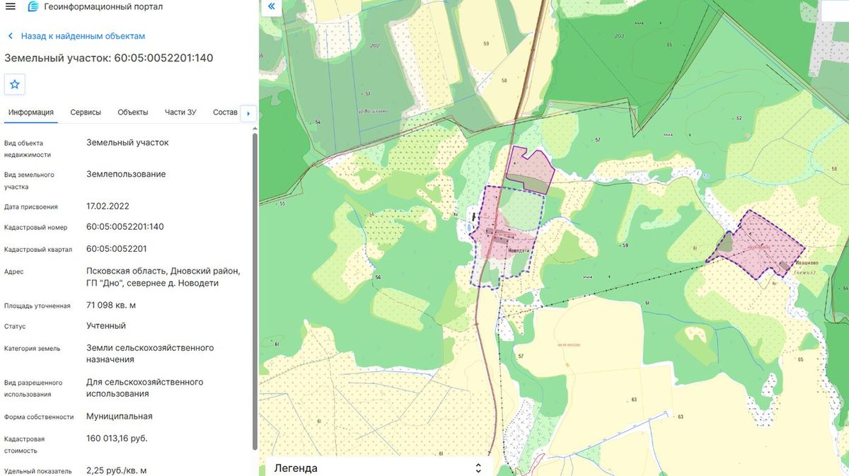The image size is (849, 476).
Task: Collapse the side panel with the double-chevron button
Action: 271,7
